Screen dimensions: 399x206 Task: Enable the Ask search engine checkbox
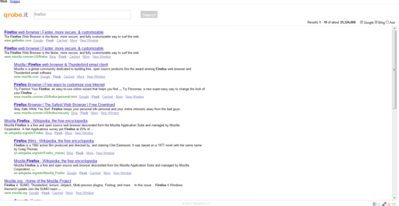[x=387, y=22]
